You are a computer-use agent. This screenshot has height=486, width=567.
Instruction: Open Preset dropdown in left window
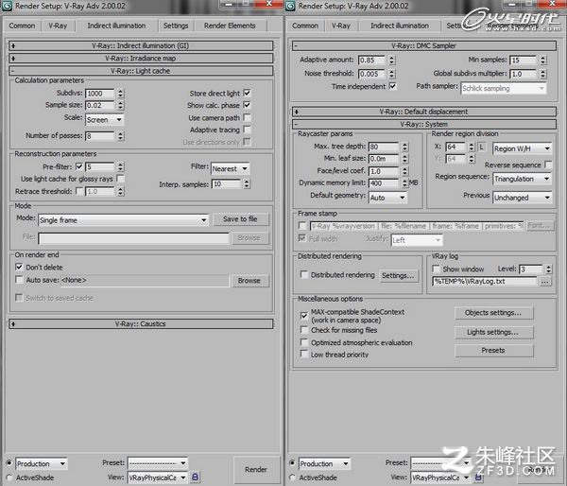click(158, 463)
